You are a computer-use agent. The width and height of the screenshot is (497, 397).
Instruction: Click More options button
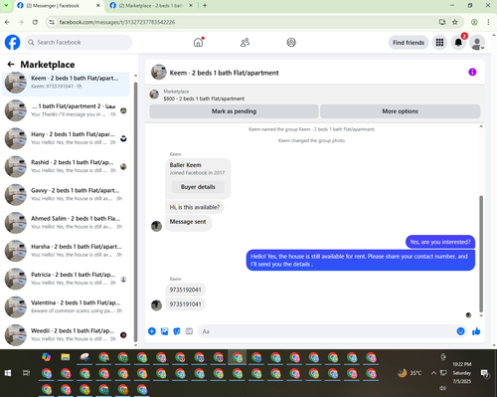click(400, 111)
